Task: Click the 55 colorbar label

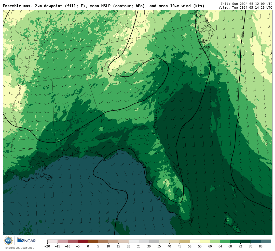Action: (x=200, y=246)
